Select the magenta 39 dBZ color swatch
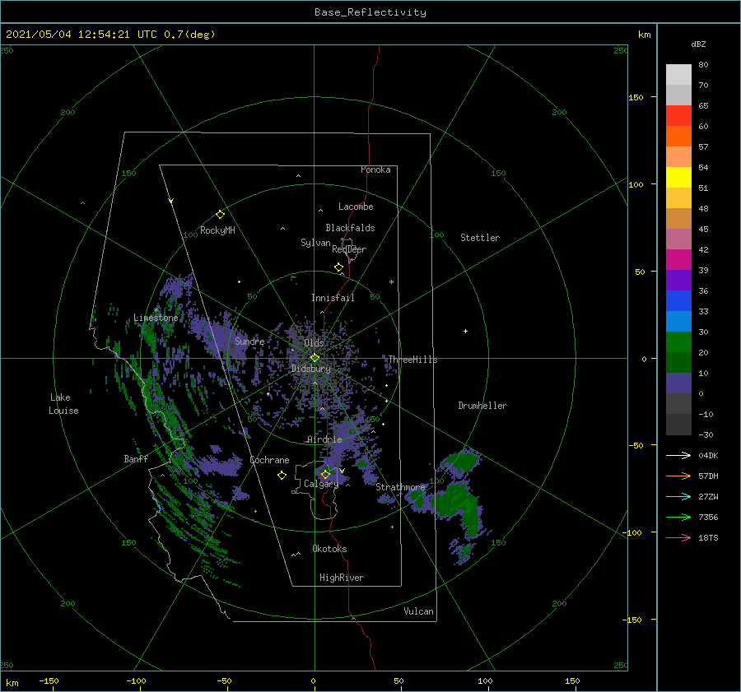The image size is (741, 692). coord(678,260)
